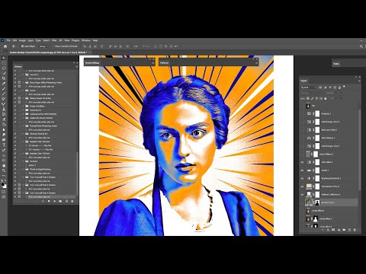Screen dimensions: 366x274
Task: Select the Hand tool
Action: click(4, 165)
